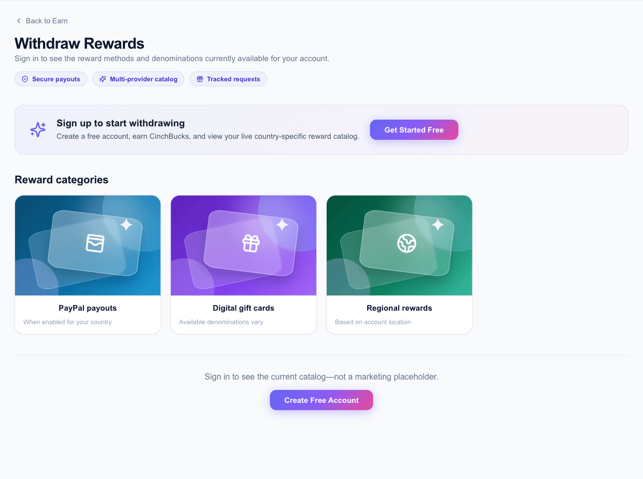Select the Multi-provider catalog badge
This screenshot has height=479, width=643.
tap(138, 79)
